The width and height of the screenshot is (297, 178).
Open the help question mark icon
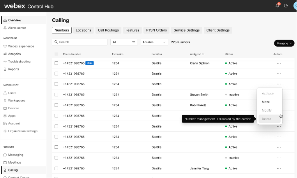pyautogui.click(x=286, y=6)
